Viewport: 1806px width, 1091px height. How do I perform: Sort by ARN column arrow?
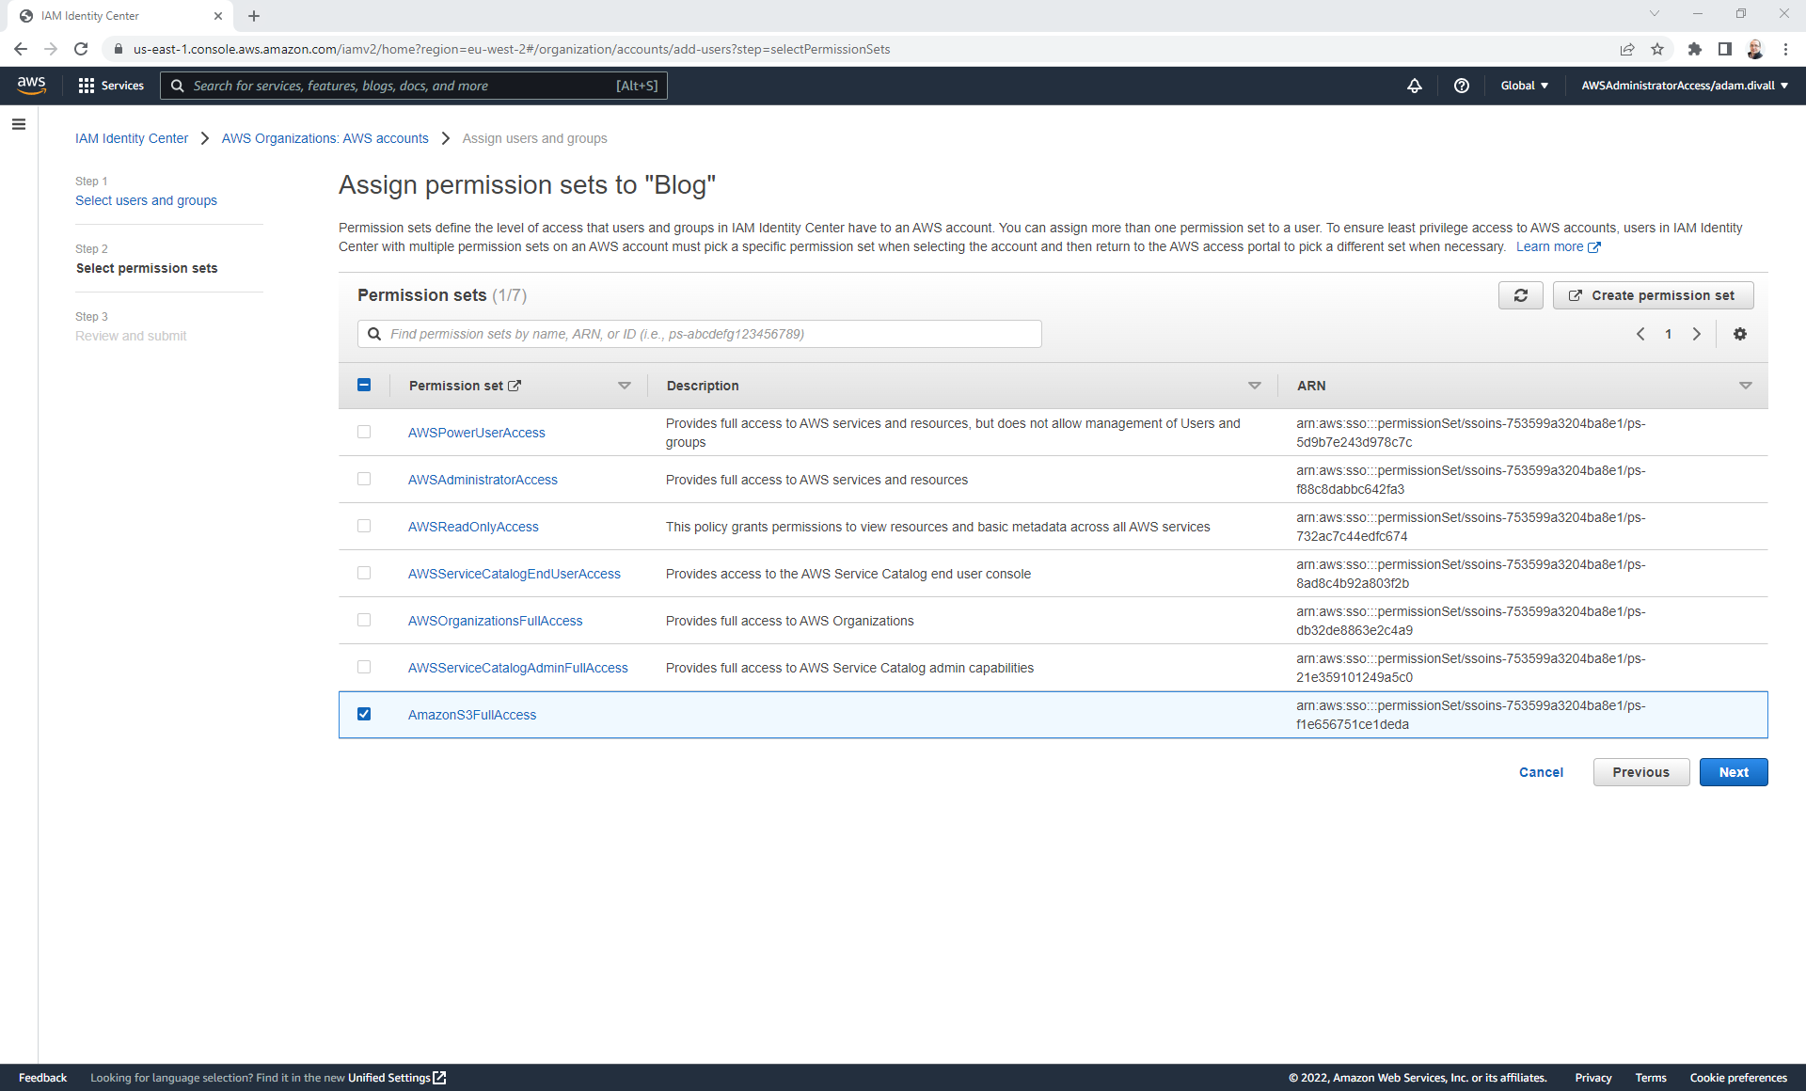click(1745, 386)
